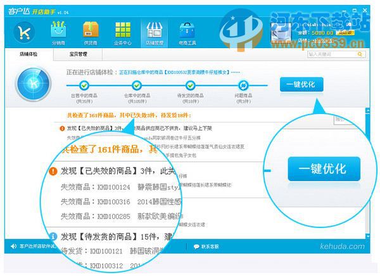The width and height of the screenshot is (380, 278).
Task: Click the 出售中的商品 checkmark step
Action: 84,85
